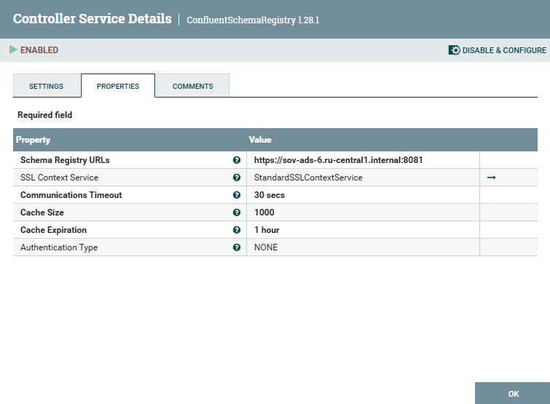Image resolution: width=550 pixels, height=404 pixels.
Task: Click help icon for Schema Registry URLs
Action: click(236, 160)
